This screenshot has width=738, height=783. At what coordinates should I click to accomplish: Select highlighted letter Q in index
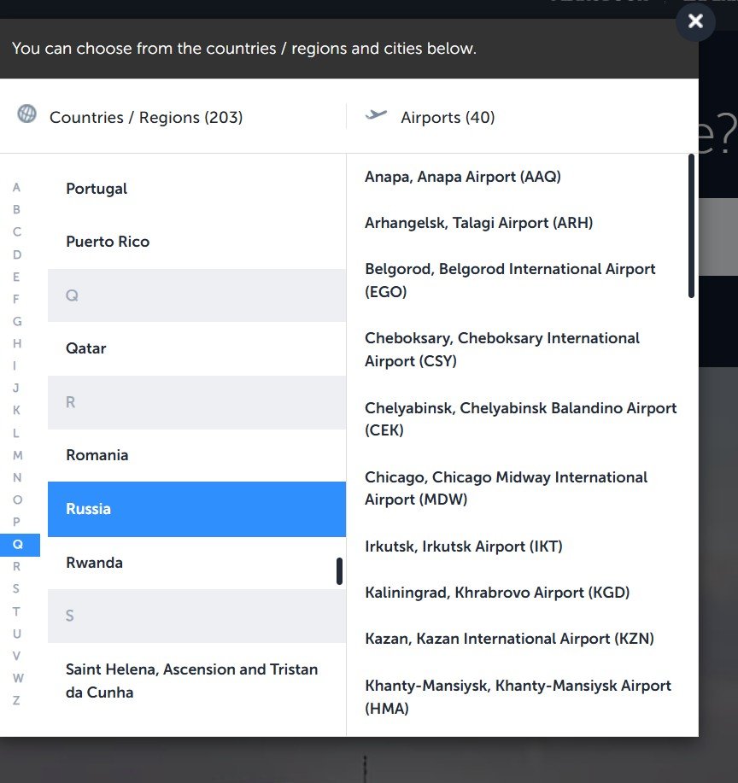pos(20,545)
